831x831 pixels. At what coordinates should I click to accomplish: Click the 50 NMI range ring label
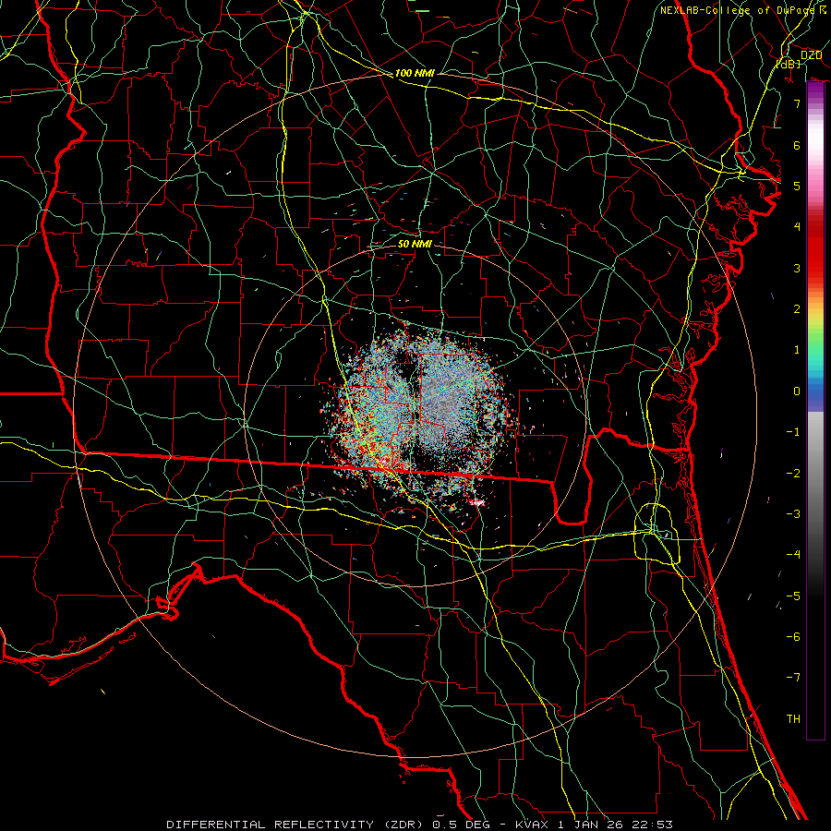(415, 244)
